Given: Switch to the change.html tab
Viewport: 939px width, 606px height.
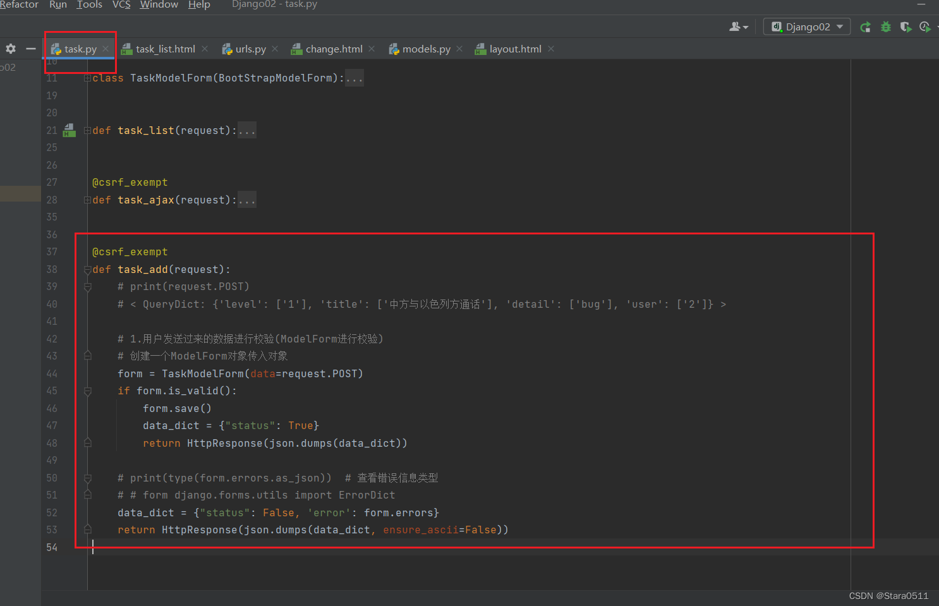Looking at the screenshot, I should click(x=334, y=49).
